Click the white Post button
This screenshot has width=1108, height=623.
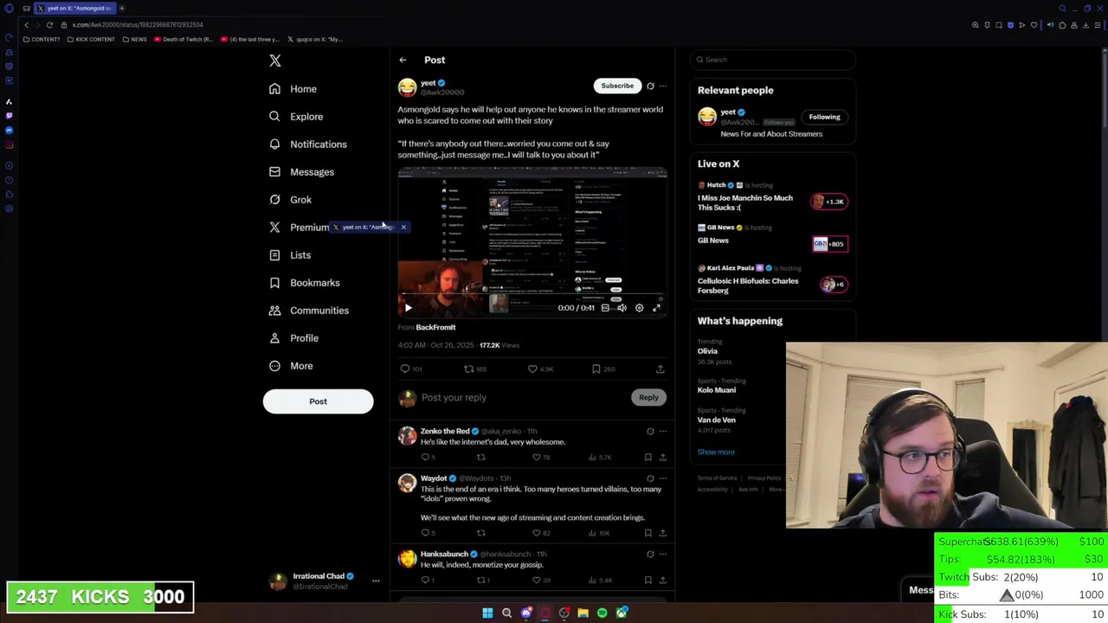(x=318, y=401)
